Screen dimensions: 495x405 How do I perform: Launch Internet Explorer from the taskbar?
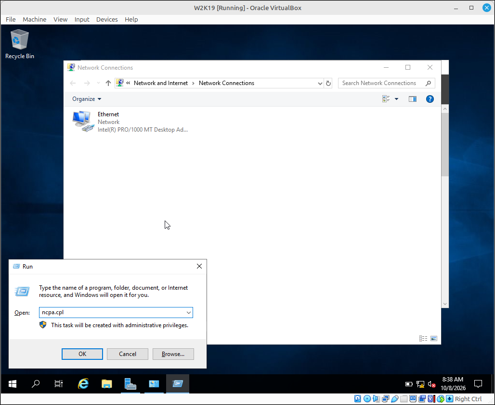[83, 383]
